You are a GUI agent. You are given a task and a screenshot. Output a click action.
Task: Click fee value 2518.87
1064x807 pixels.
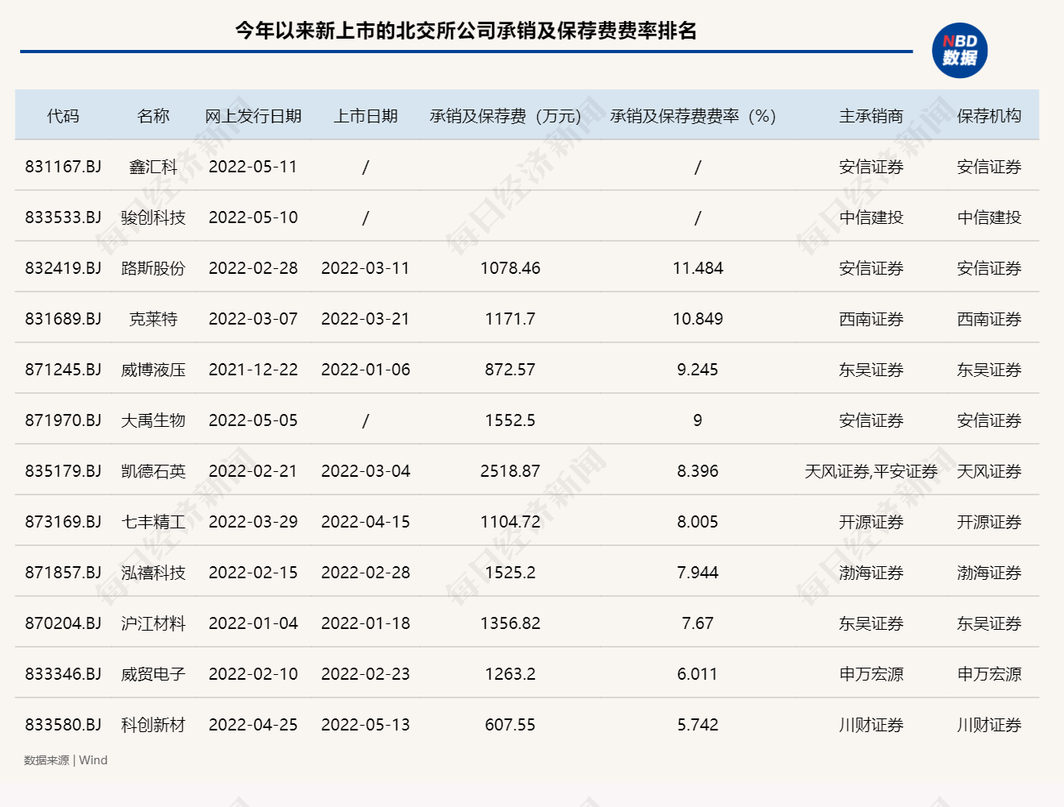click(510, 471)
